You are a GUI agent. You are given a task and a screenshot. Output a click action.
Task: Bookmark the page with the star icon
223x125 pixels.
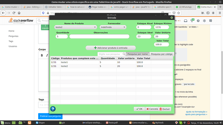(x=179, y=13)
